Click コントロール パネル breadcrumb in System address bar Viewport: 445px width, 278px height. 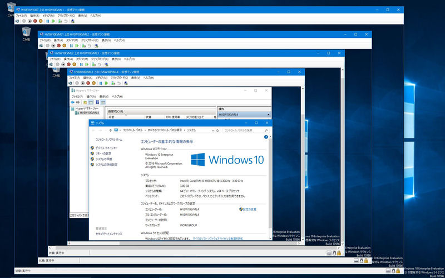click(132, 130)
